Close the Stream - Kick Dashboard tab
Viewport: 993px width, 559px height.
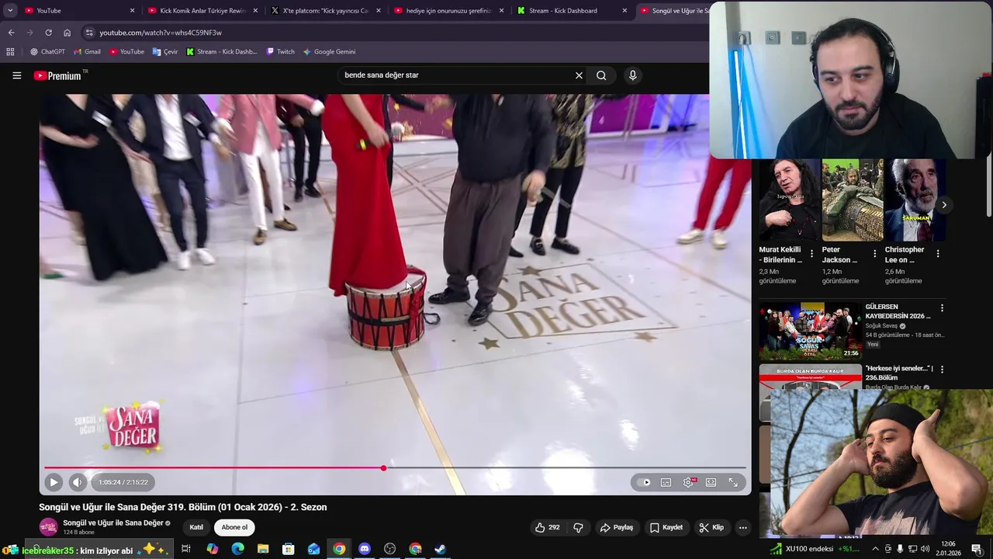point(625,10)
